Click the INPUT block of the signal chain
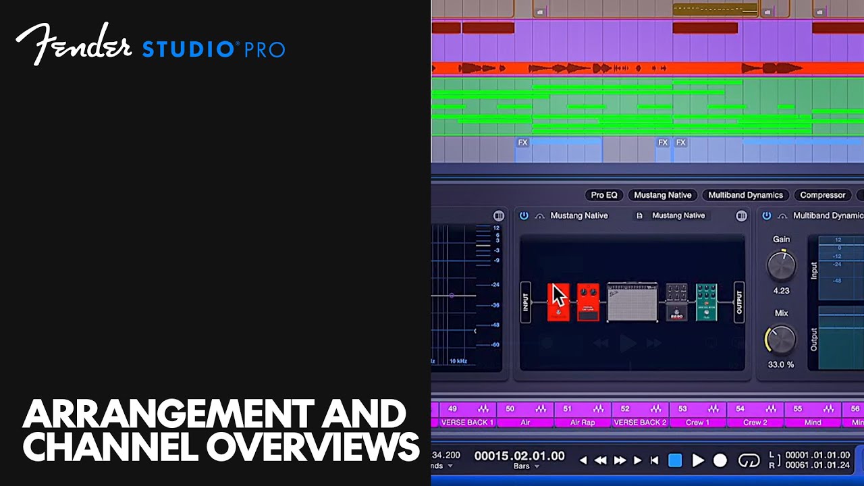864x486 pixels. [525, 302]
